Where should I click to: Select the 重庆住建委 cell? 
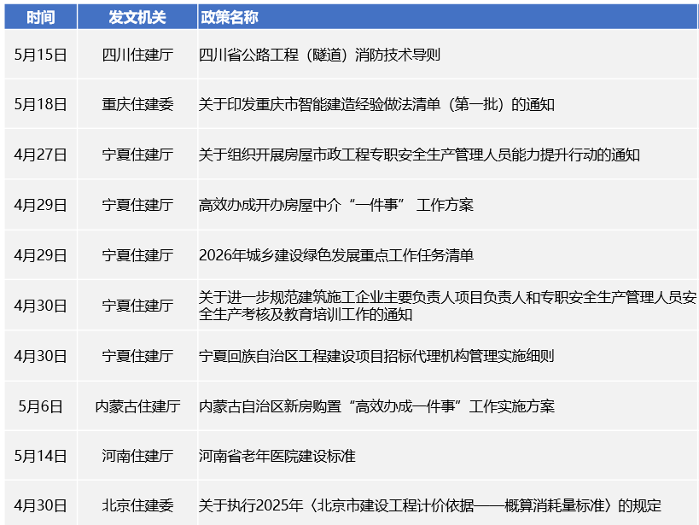[x=137, y=104]
